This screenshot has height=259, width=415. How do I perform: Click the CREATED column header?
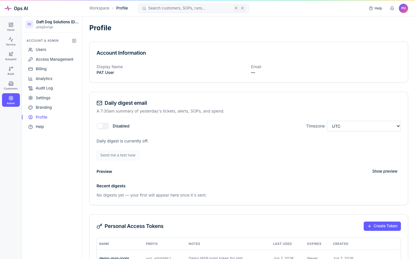point(341,244)
